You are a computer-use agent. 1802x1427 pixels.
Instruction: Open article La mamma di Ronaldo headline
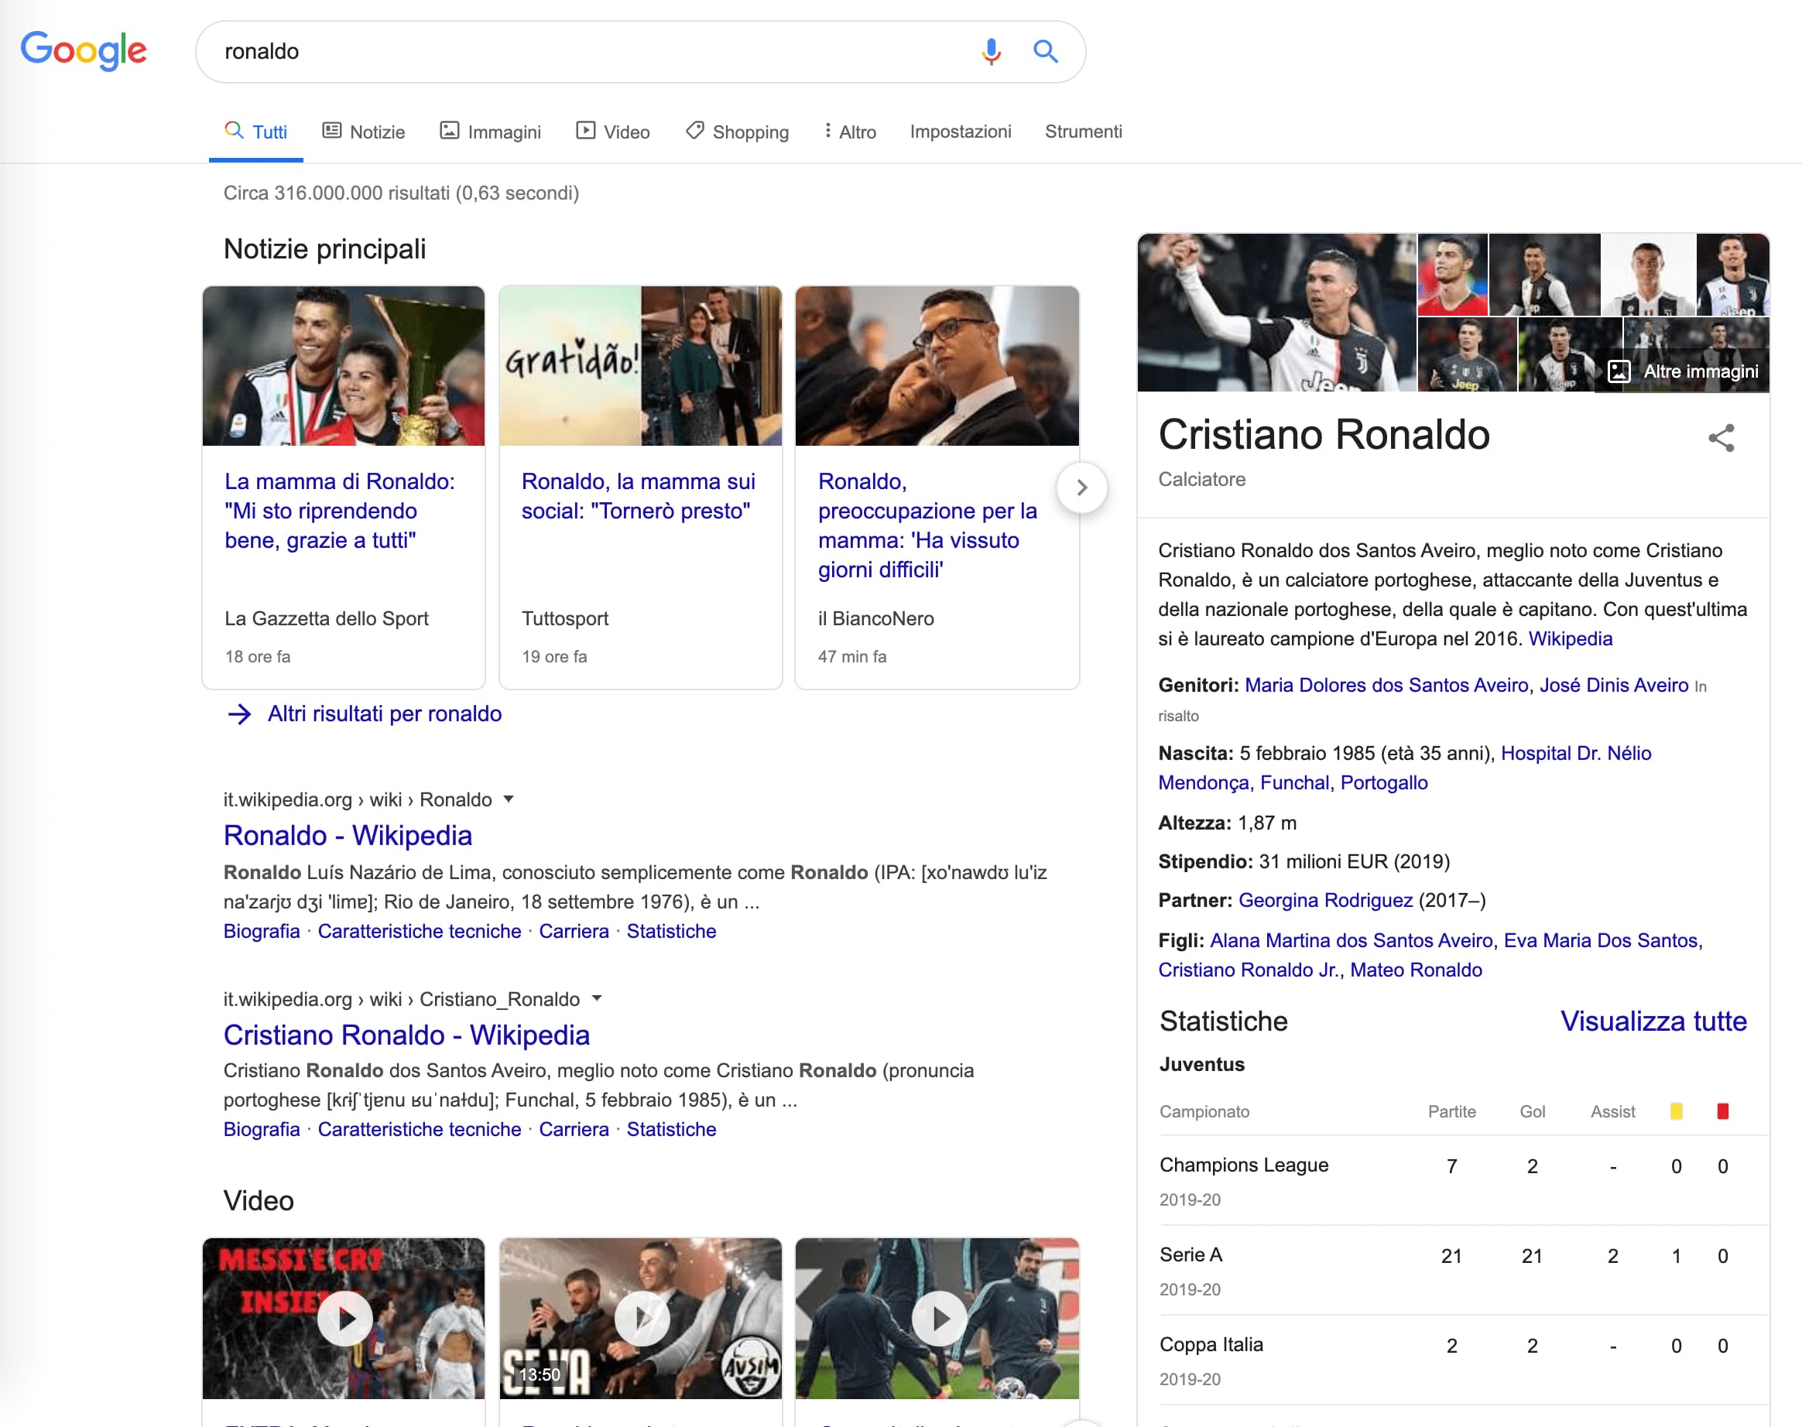tap(340, 511)
